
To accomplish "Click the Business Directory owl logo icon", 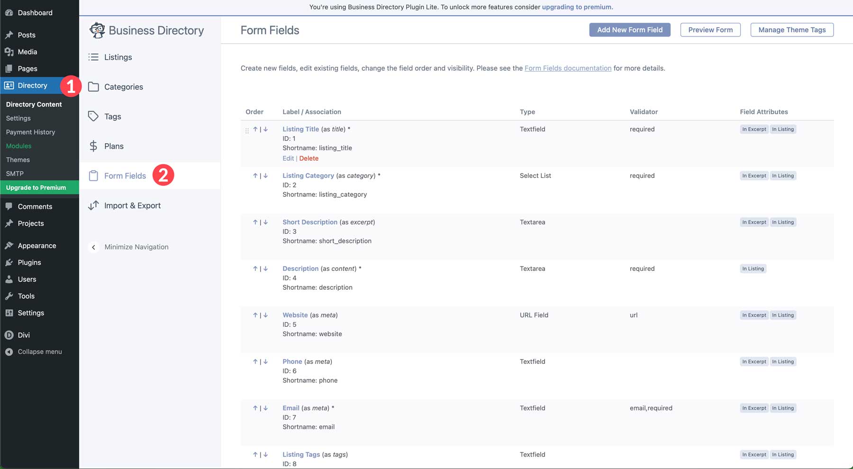I will (97, 30).
